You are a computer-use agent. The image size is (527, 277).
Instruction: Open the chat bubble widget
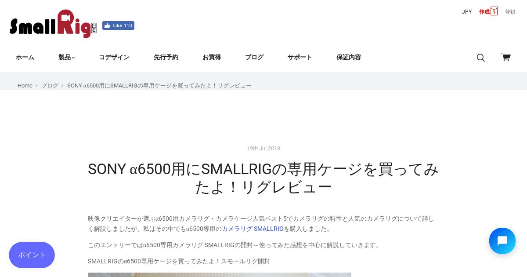point(502,241)
